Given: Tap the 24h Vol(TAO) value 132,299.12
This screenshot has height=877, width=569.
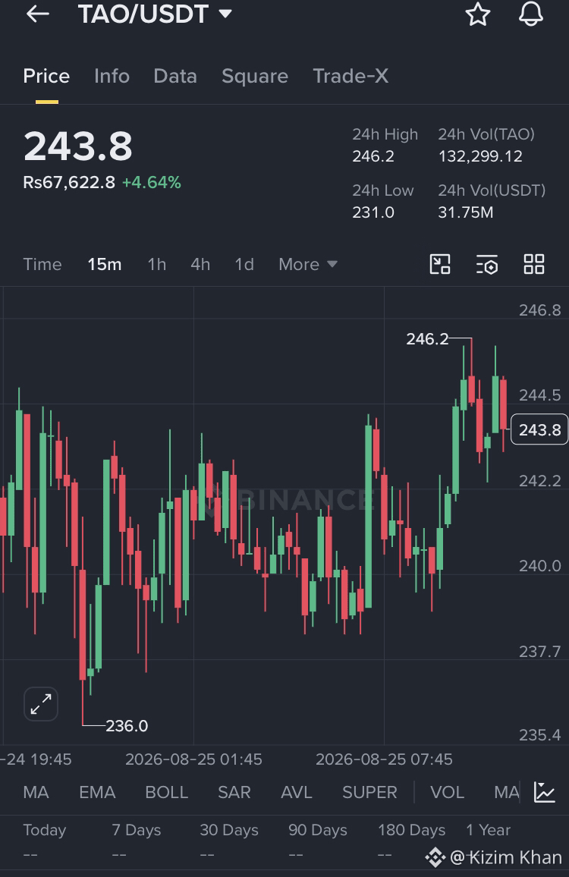Looking at the screenshot, I should 480,156.
